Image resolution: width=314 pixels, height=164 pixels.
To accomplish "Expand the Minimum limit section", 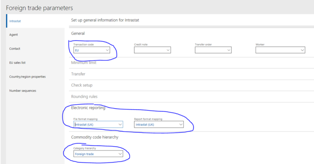I will pyautogui.click(x=84, y=63).
